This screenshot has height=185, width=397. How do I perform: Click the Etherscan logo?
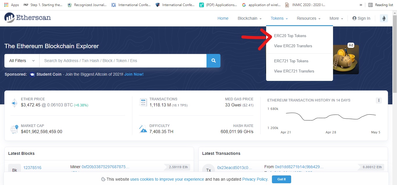click(28, 18)
